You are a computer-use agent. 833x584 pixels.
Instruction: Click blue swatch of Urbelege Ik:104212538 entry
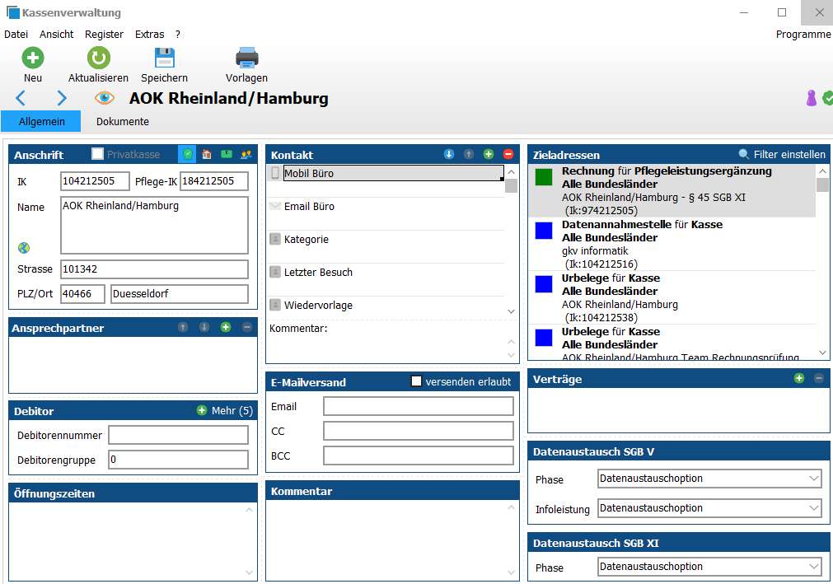coord(544,284)
